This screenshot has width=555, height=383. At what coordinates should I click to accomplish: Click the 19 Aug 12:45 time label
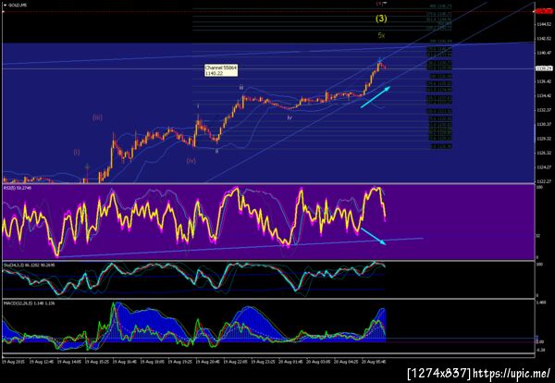[41, 362]
